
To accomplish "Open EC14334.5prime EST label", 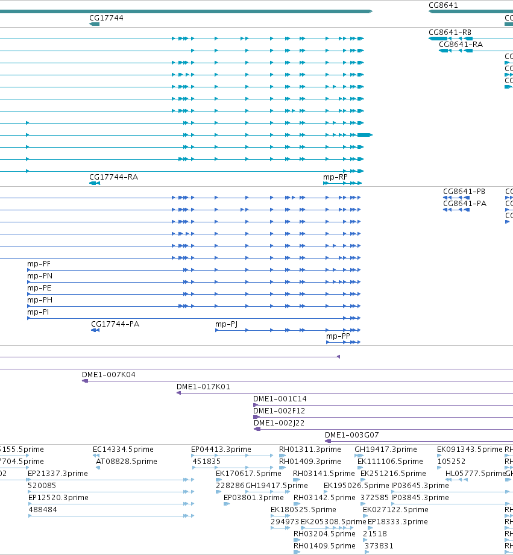I will [x=123, y=449].
